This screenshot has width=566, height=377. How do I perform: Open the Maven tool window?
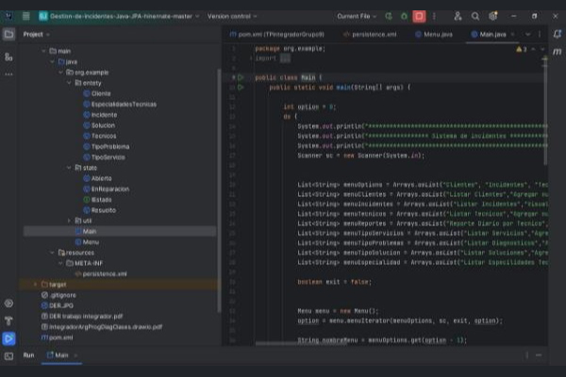[557, 52]
